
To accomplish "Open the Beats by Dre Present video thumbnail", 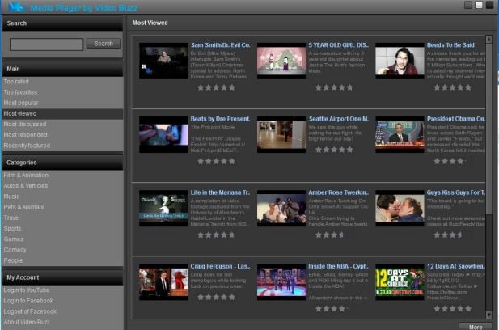I will click(x=163, y=134).
